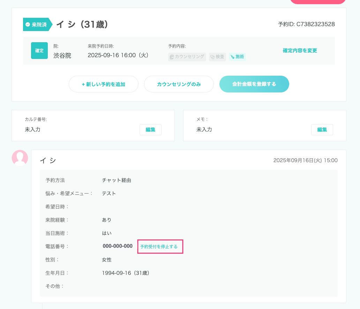This screenshot has height=309, width=360.
Task: Open 確定内容を変更 link
Action: point(300,51)
